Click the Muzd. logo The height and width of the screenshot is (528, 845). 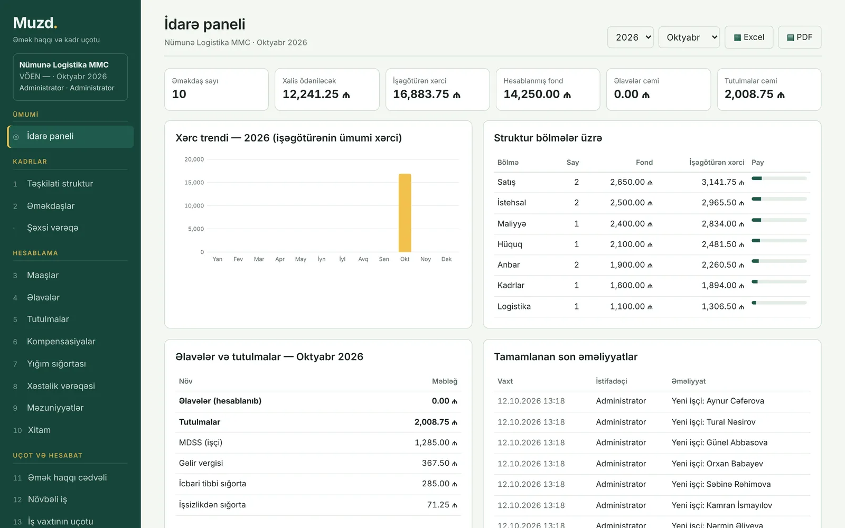pyautogui.click(x=35, y=23)
